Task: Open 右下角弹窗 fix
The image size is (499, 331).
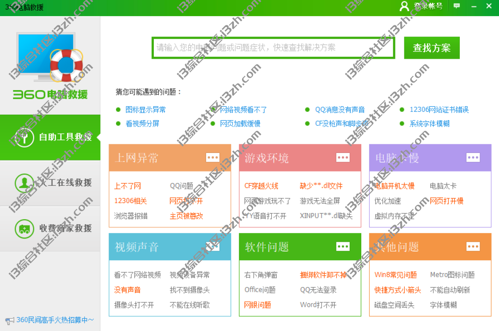Action: click(x=261, y=275)
